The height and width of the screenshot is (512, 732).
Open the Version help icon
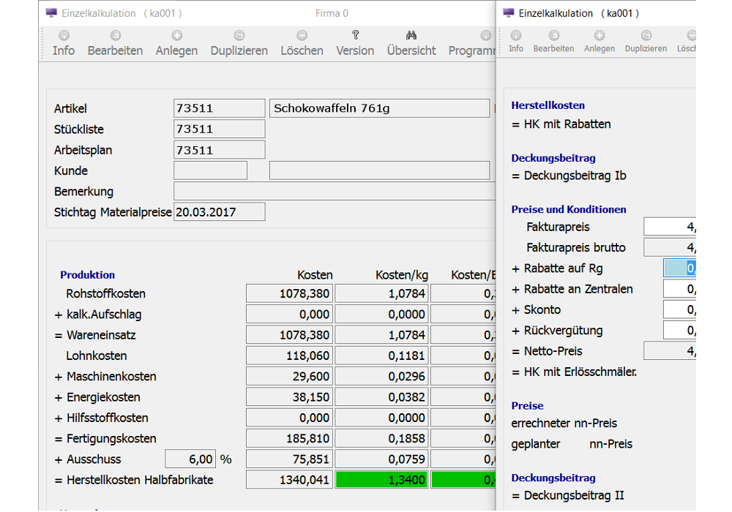point(355,35)
